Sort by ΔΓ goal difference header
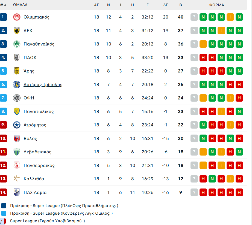Image resolution: width=252 pixels, height=225 pixels. pyautogui.click(x=166, y=5)
